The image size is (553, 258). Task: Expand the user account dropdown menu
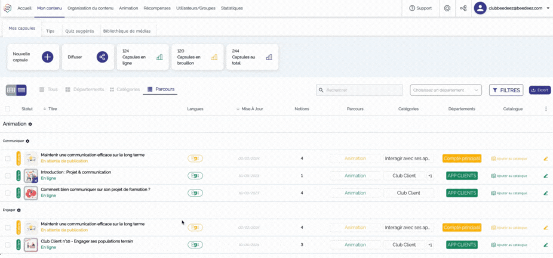click(548, 8)
